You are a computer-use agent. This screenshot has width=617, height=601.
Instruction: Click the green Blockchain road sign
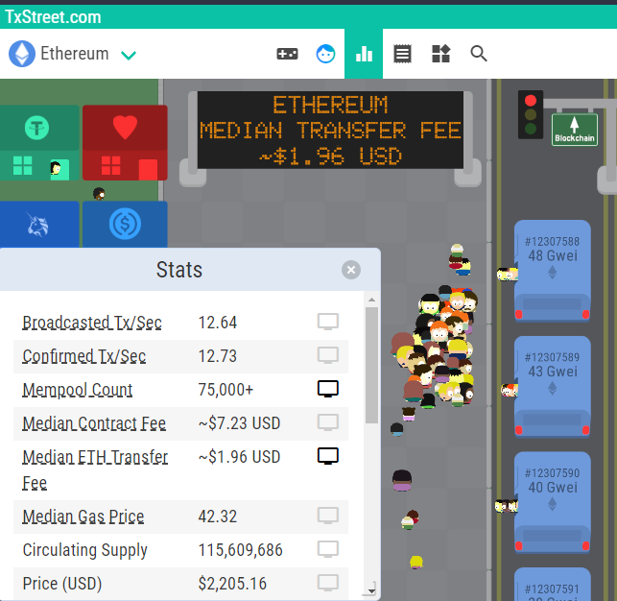click(575, 130)
